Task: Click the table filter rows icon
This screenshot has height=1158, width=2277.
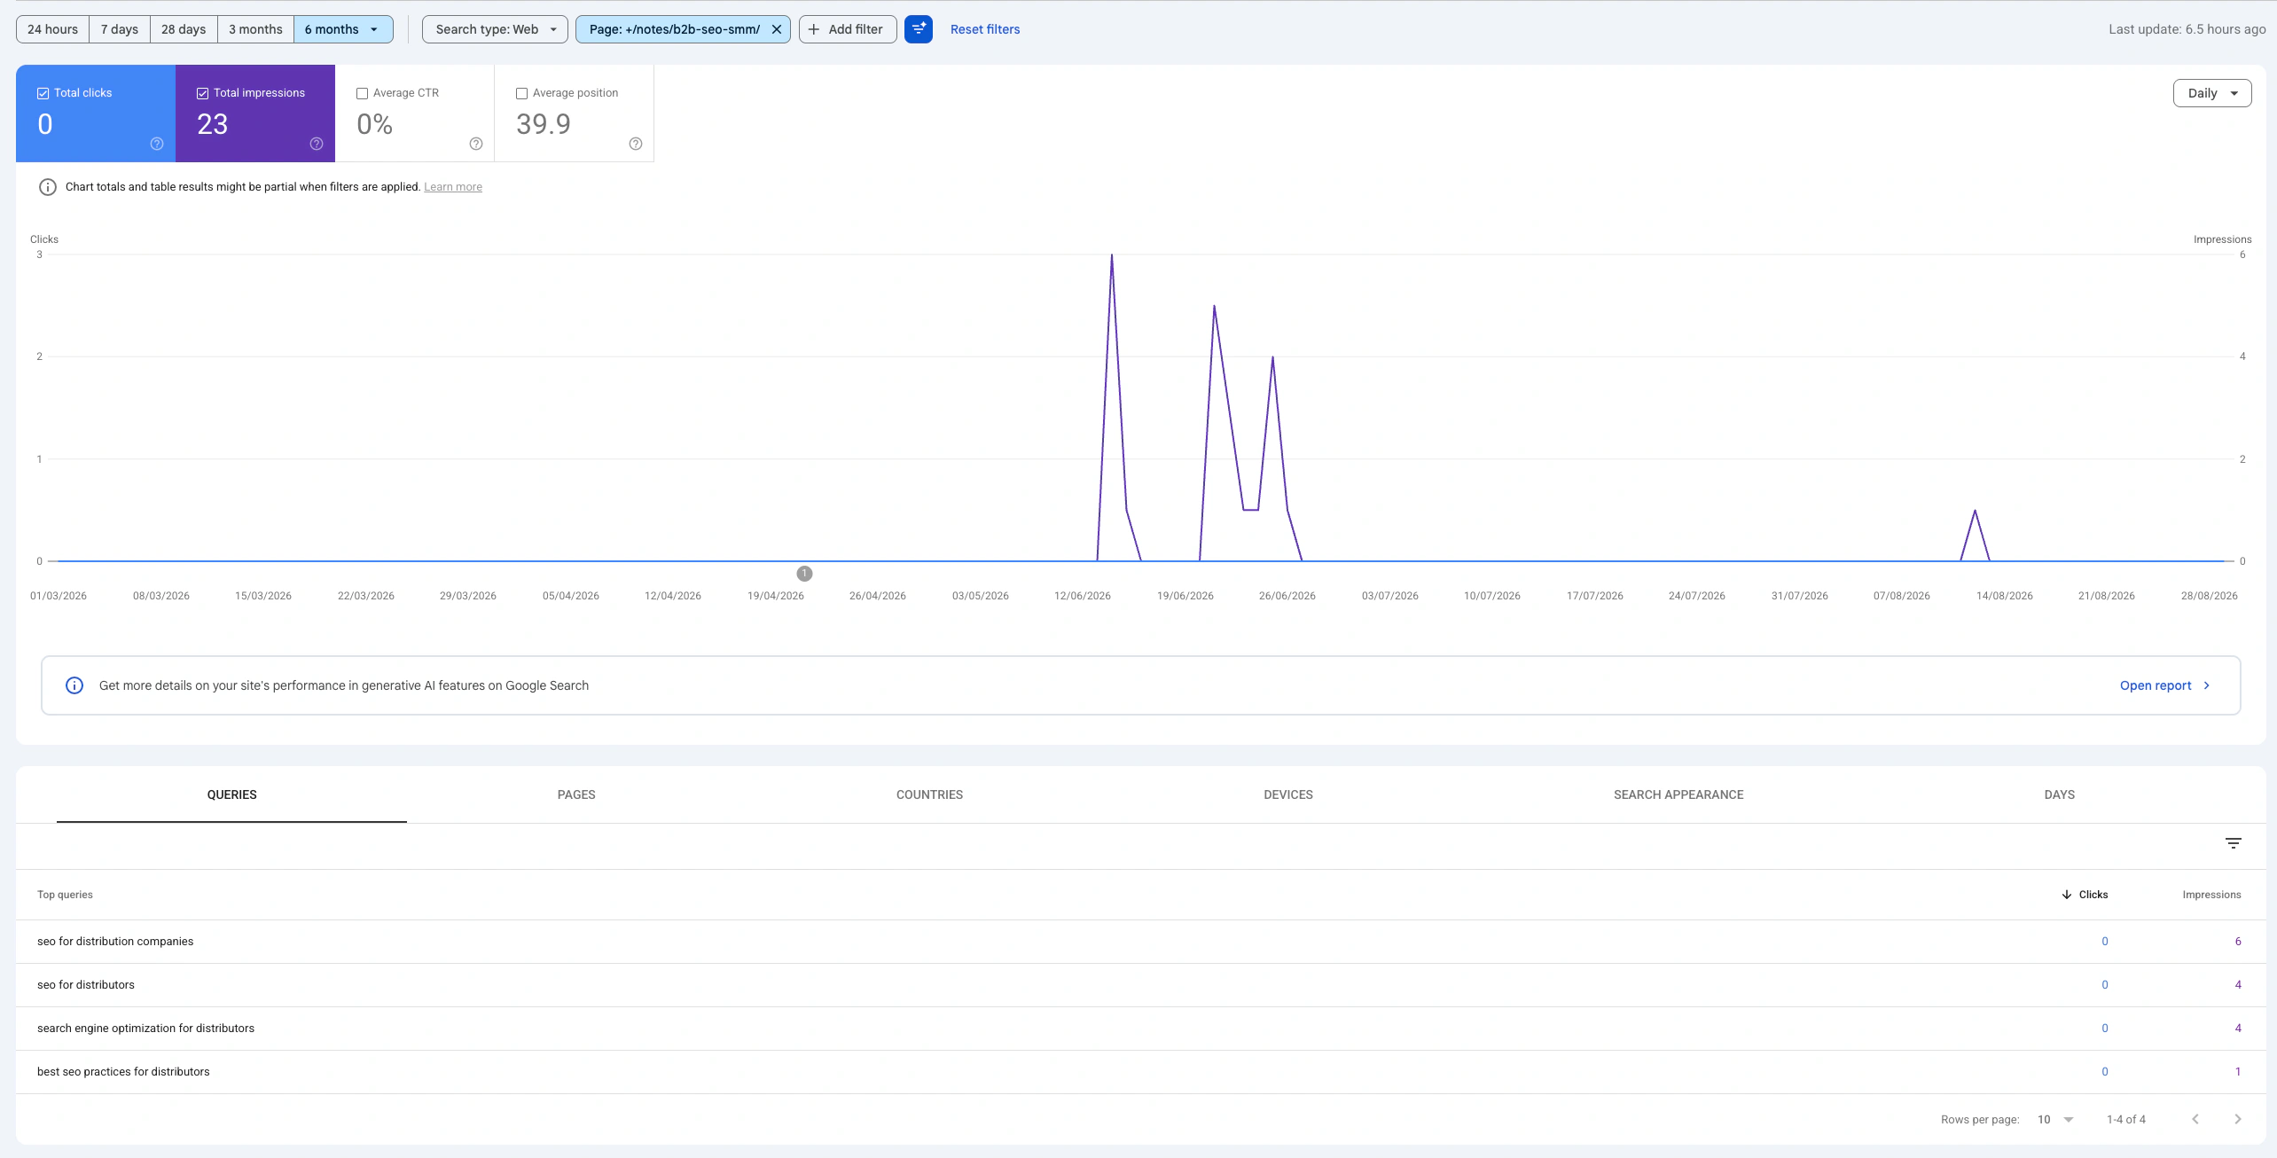Action: pyautogui.click(x=2234, y=843)
